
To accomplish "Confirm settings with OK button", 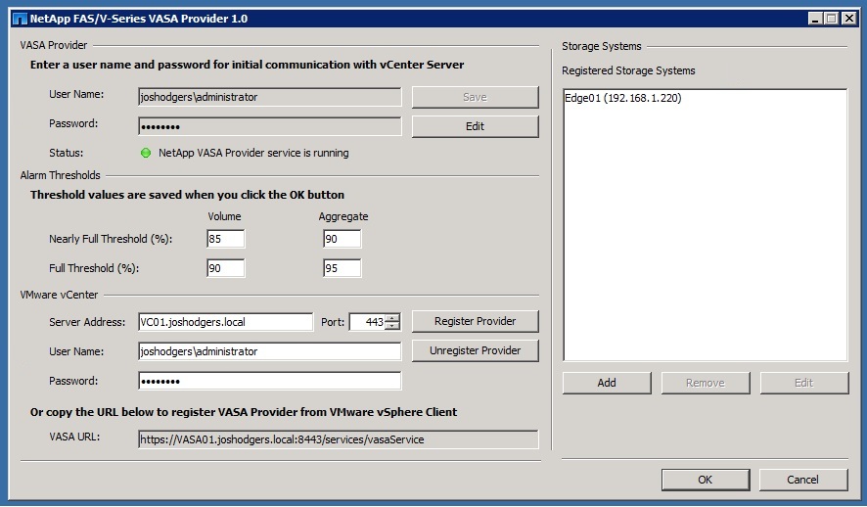I will coord(705,480).
